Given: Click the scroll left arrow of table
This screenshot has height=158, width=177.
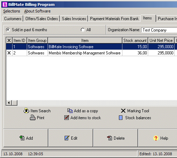Looking at the screenshot, I should click(9, 103).
